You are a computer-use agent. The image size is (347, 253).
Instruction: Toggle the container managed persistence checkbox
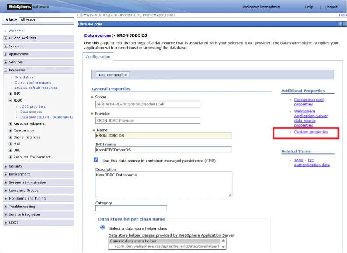pyautogui.click(x=96, y=160)
